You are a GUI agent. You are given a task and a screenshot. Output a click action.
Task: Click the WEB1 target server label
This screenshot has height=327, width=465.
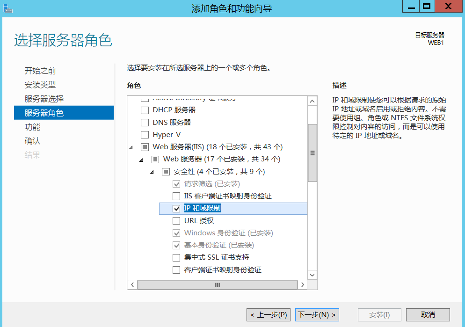(436, 43)
